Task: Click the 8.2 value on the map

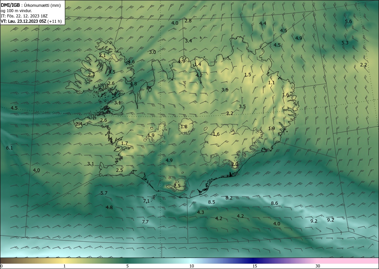Action: (x=229, y=198)
